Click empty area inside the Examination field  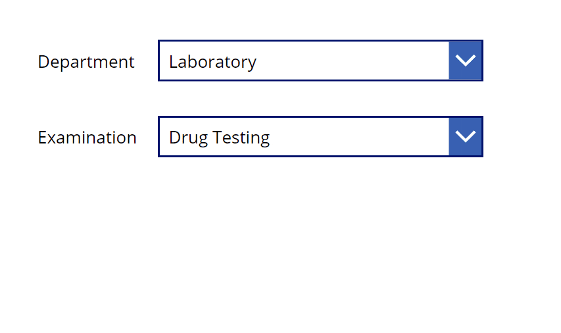tap(360, 136)
